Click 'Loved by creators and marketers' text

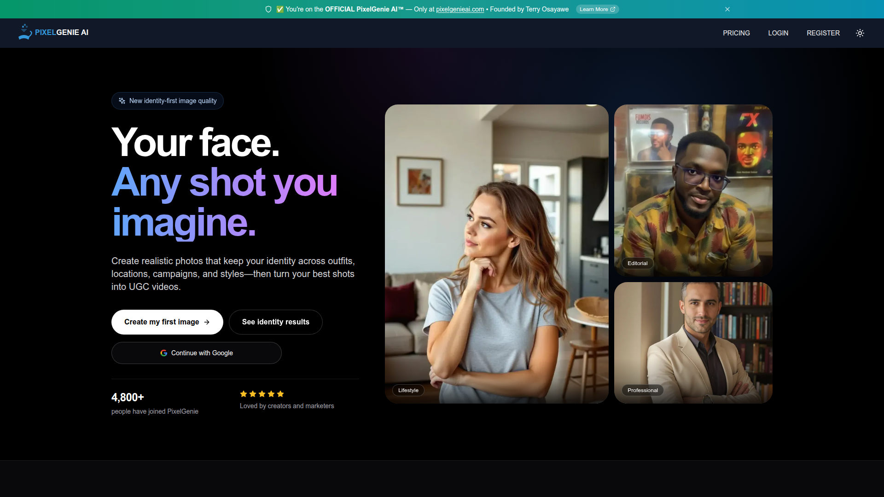(x=287, y=406)
